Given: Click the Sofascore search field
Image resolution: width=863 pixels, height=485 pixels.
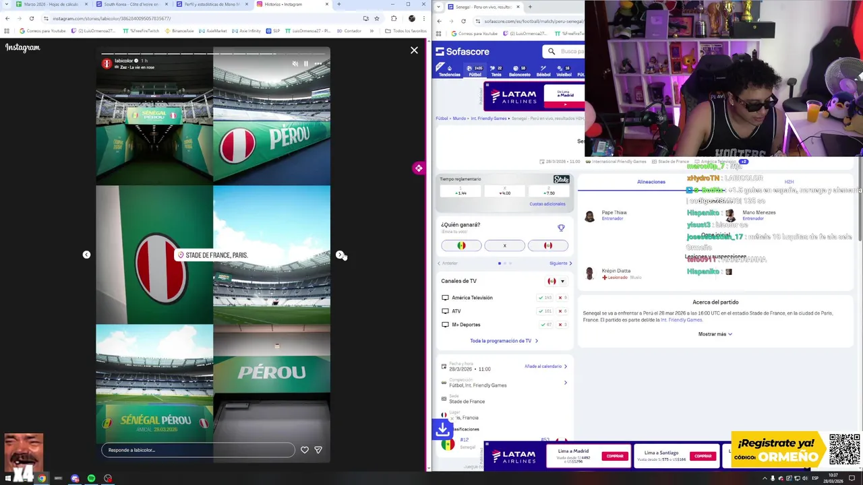Looking at the screenshot, I should (565, 51).
